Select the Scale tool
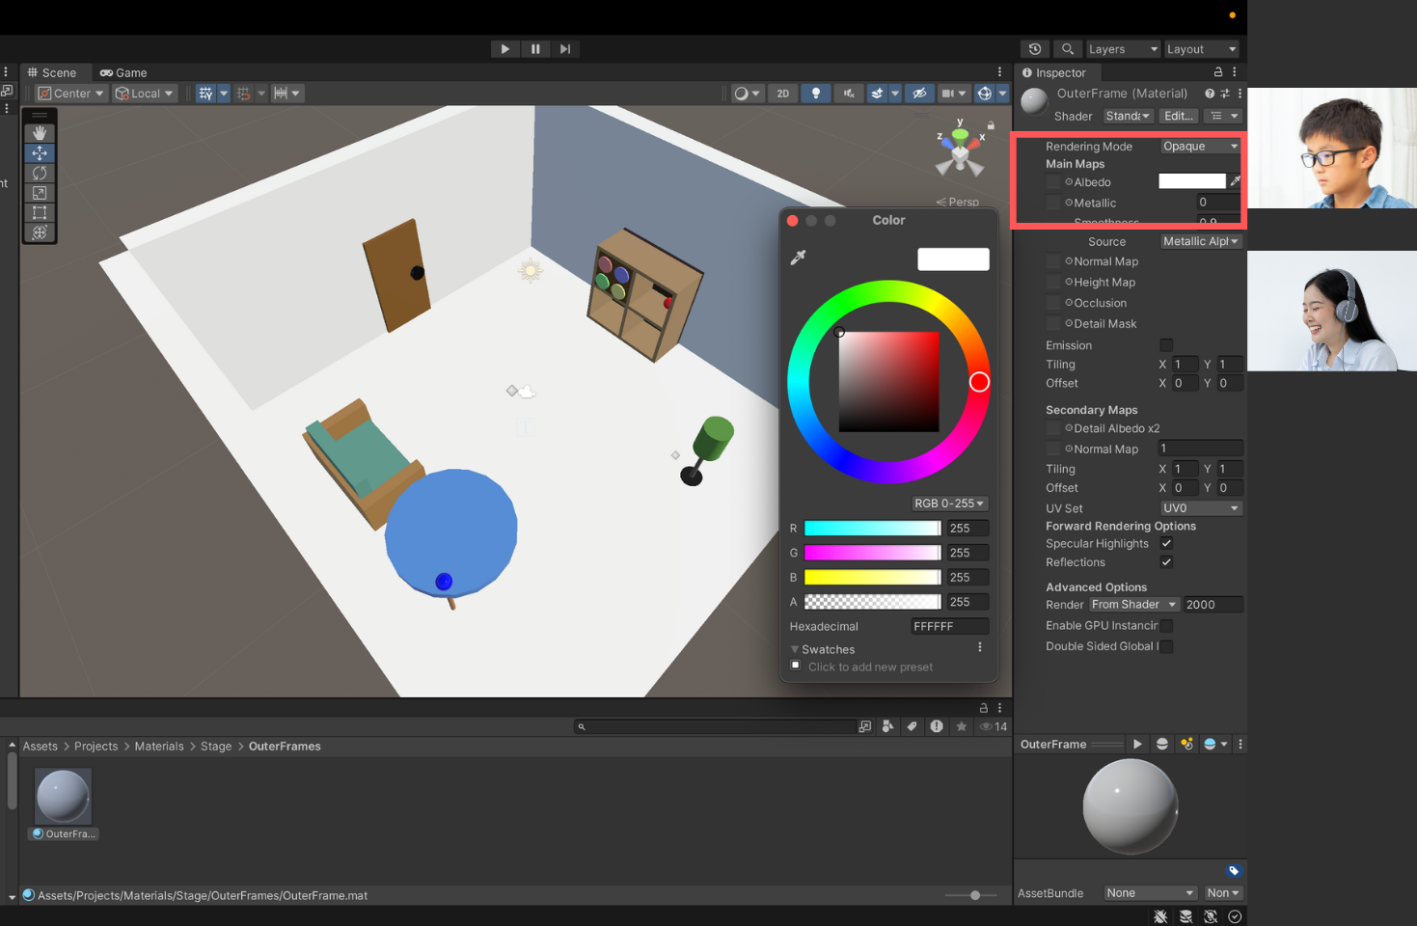 40,193
